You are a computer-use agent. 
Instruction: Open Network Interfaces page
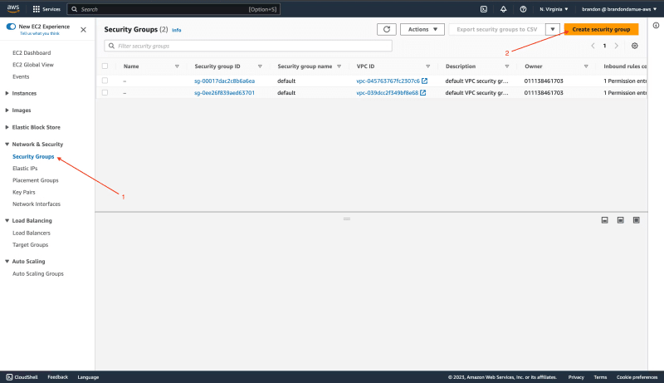37,204
